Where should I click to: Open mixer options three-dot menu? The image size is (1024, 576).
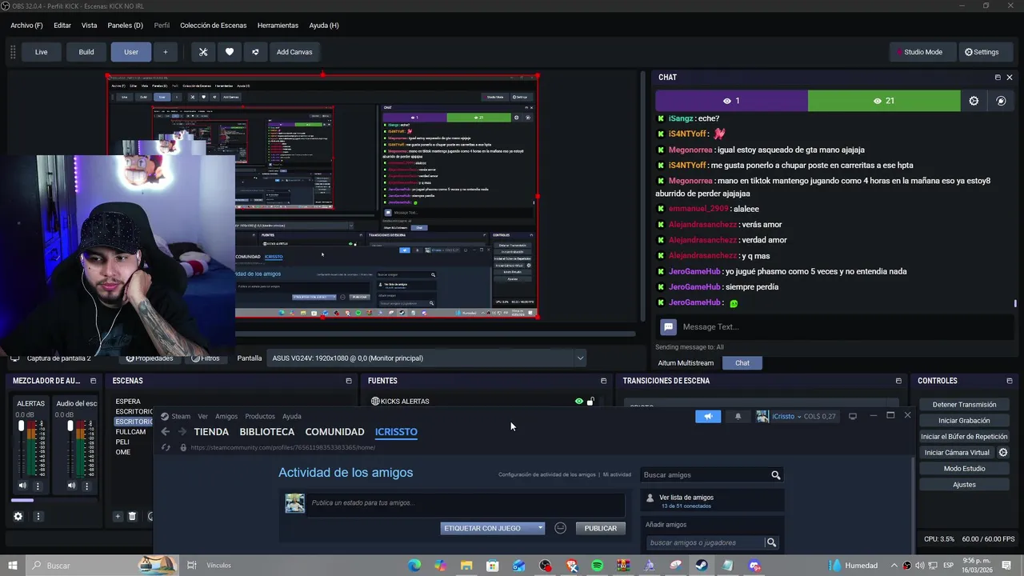click(38, 517)
